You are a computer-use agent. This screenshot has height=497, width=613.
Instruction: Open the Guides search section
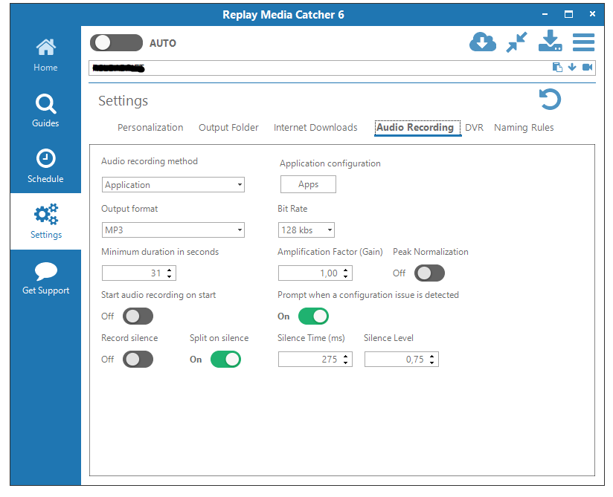point(45,111)
